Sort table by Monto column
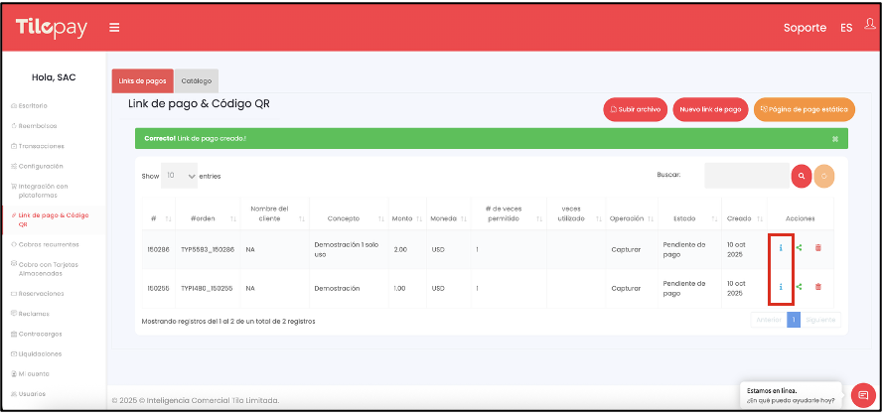This screenshot has height=417, width=882. 406,218
